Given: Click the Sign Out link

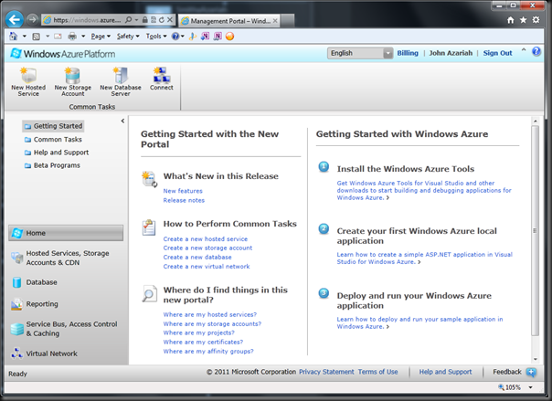Looking at the screenshot, I should [497, 53].
